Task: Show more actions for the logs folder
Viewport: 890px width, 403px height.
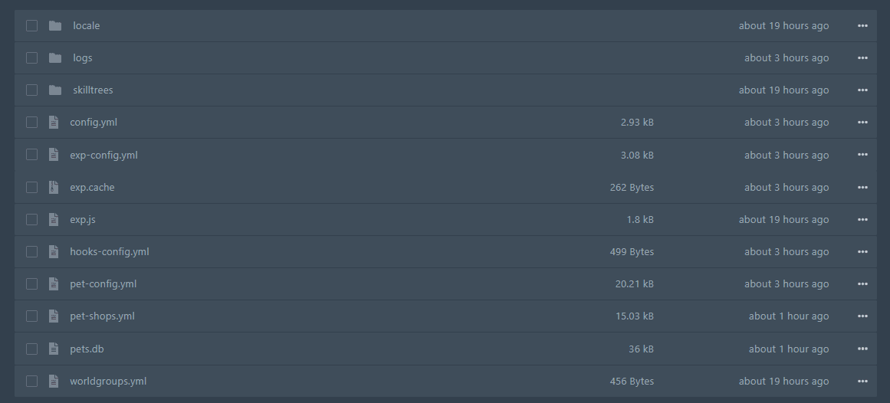Action: click(862, 57)
